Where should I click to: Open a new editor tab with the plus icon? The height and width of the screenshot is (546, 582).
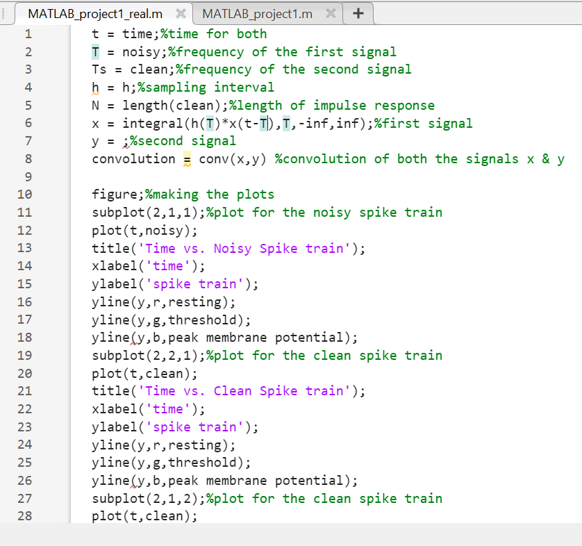pos(357,13)
